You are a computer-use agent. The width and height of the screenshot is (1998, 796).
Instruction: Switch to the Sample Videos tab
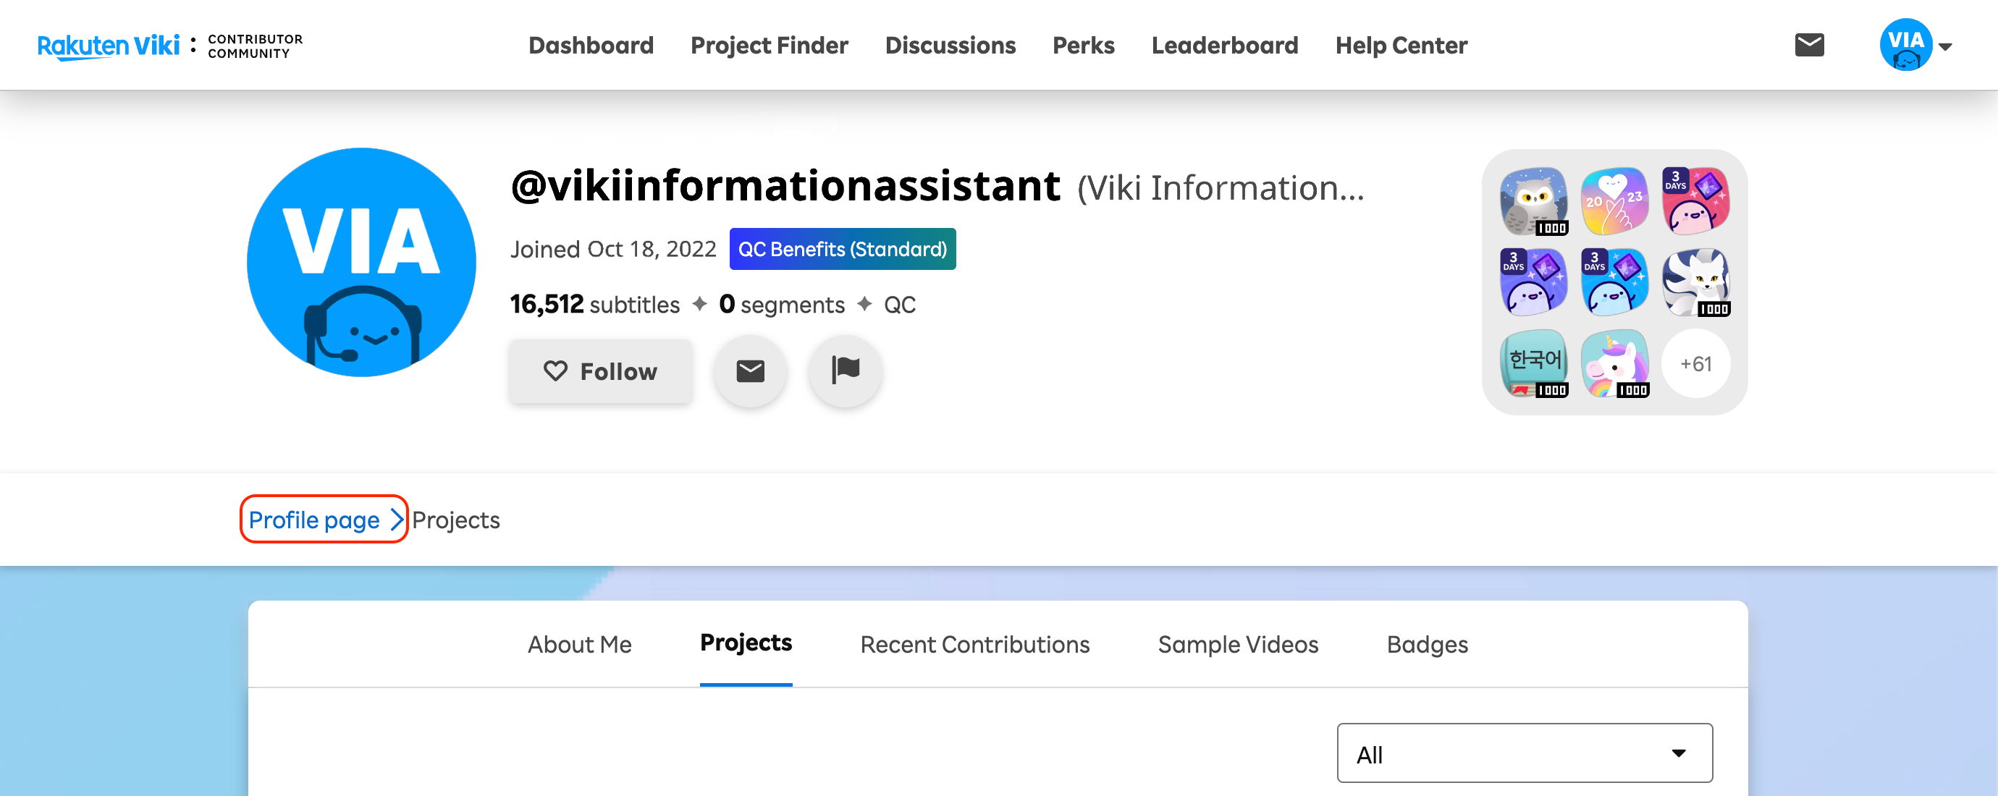click(x=1238, y=644)
